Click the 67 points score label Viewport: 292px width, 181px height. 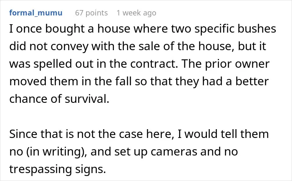[91, 13]
